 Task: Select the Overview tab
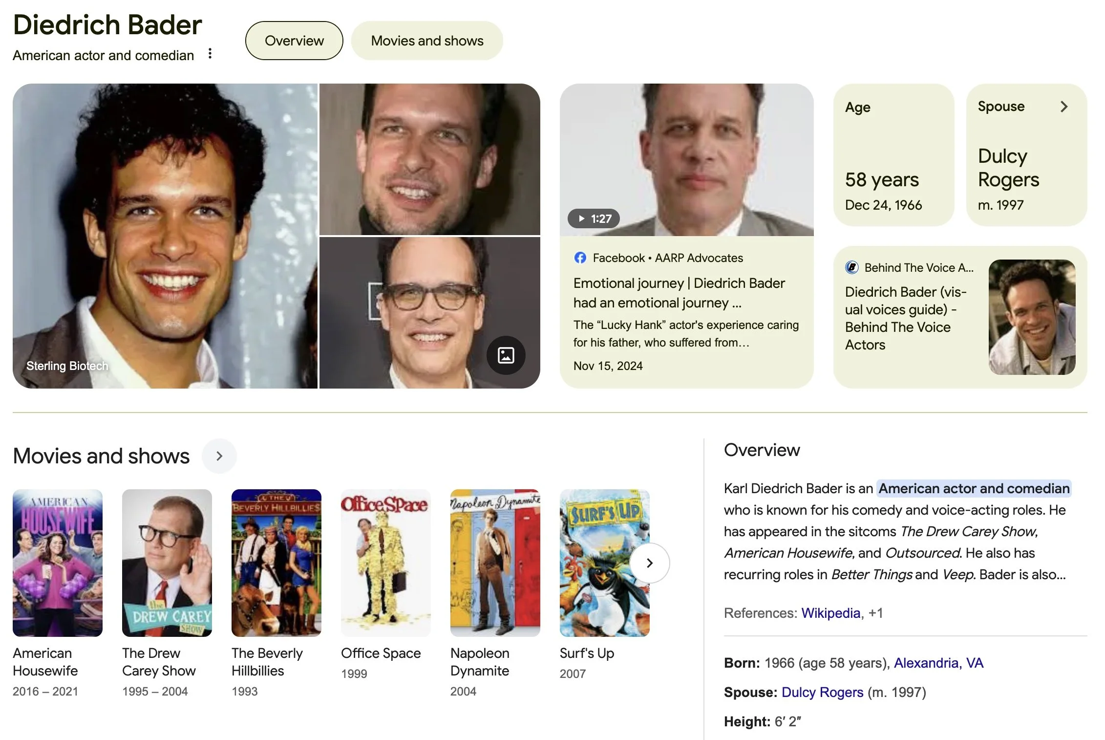[294, 41]
